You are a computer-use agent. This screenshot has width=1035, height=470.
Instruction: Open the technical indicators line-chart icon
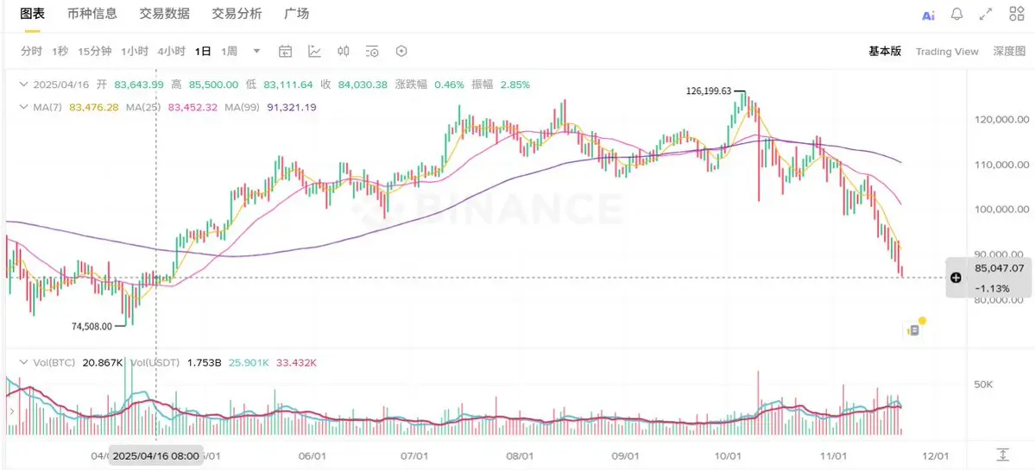(x=315, y=52)
